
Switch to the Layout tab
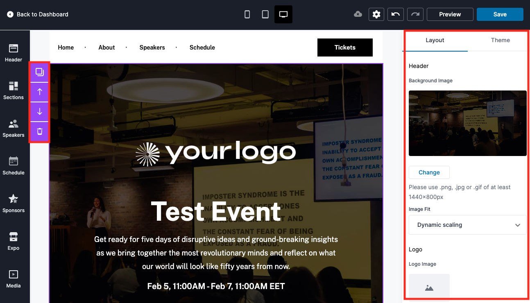pyautogui.click(x=435, y=40)
